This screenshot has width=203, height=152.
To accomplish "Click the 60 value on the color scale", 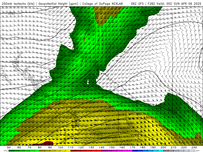I will (19, 147).
